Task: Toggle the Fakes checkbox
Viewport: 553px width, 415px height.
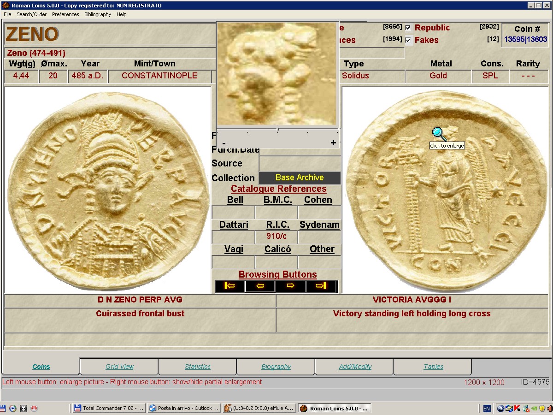Action: click(408, 40)
